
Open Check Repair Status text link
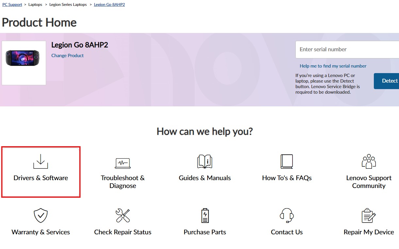click(123, 232)
